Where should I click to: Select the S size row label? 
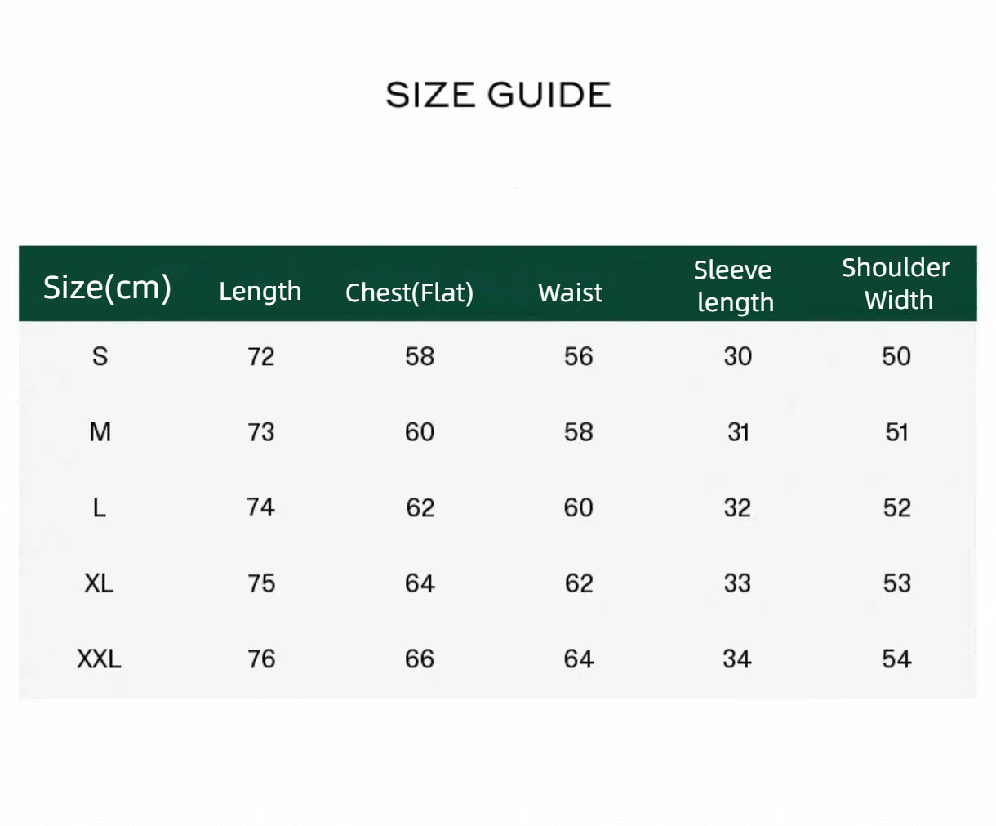[100, 356]
